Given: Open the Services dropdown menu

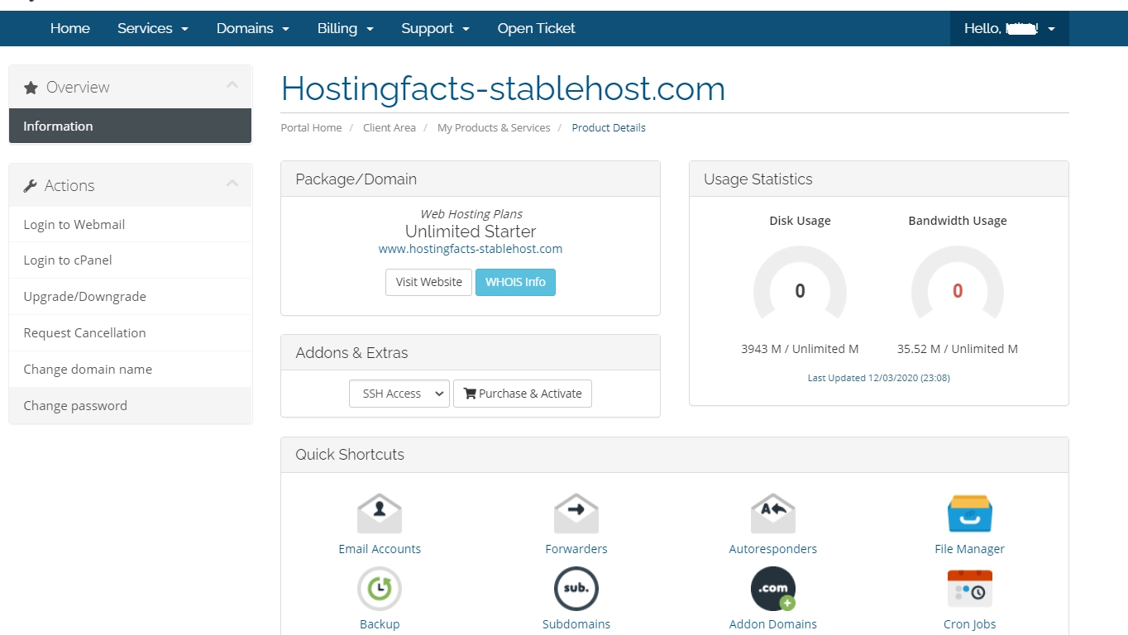Looking at the screenshot, I should 153,28.
